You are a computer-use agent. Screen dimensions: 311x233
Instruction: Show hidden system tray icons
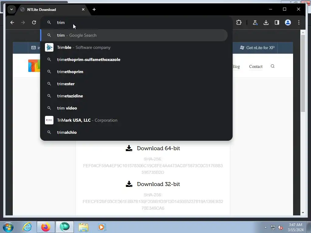pyautogui.click(x=265, y=228)
